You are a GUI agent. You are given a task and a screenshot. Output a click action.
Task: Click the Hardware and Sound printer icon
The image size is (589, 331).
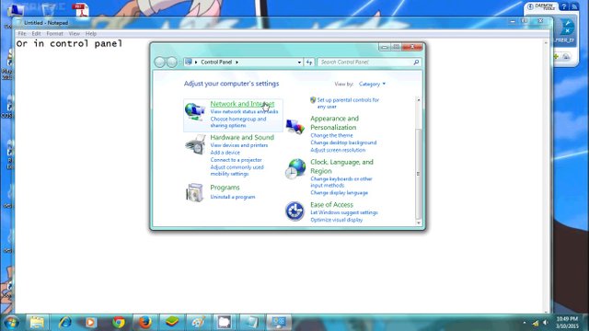[195, 145]
